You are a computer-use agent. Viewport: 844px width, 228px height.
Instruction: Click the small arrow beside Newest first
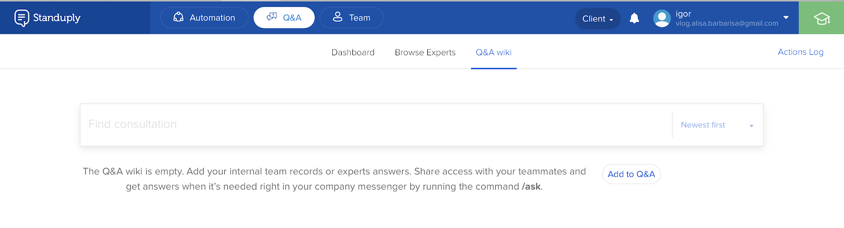click(x=751, y=126)
